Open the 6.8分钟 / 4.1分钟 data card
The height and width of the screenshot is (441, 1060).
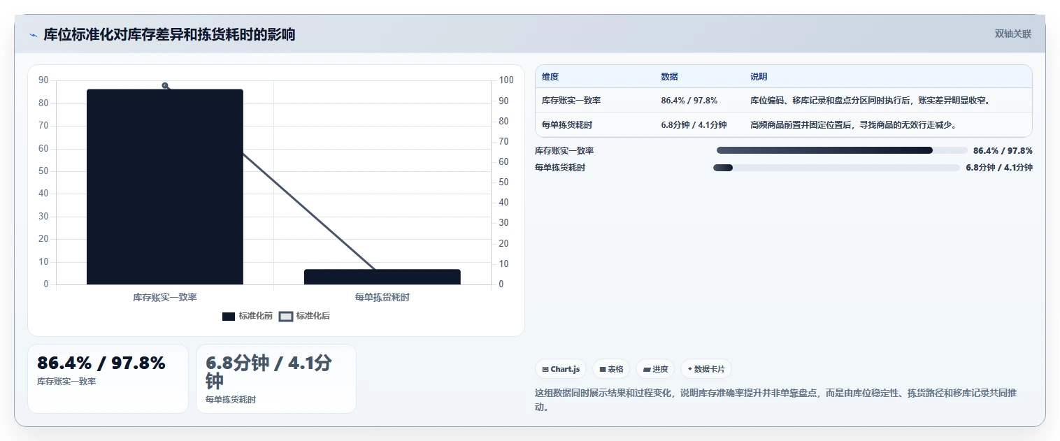pos(276,379)
